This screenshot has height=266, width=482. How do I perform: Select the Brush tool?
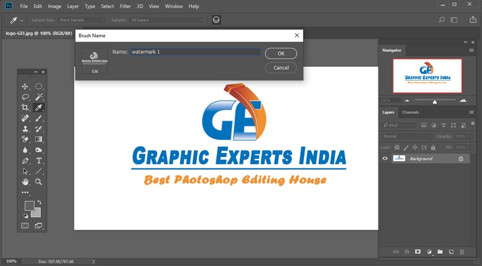[39, 119]
